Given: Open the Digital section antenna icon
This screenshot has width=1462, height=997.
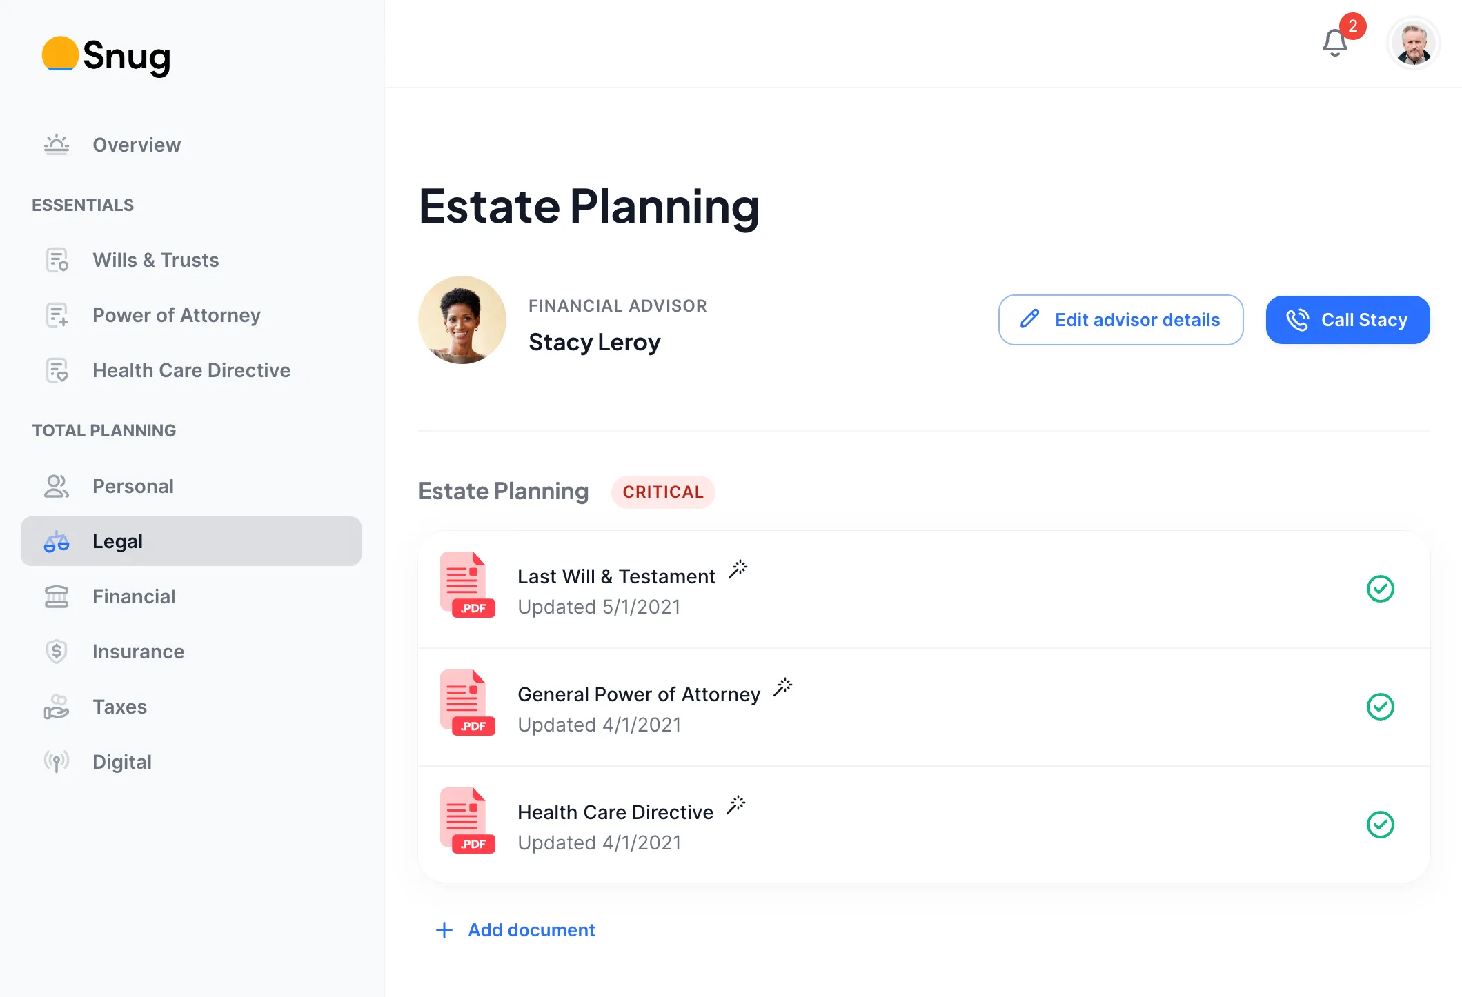Looking at the screenshot, I should 57,761.
